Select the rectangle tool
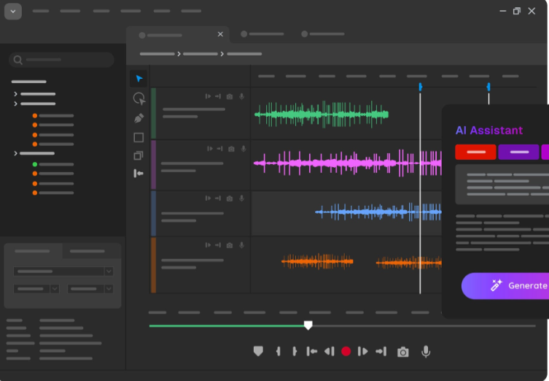Image resolution: width=549 pixels, height=381 pixels. point(139,137)
